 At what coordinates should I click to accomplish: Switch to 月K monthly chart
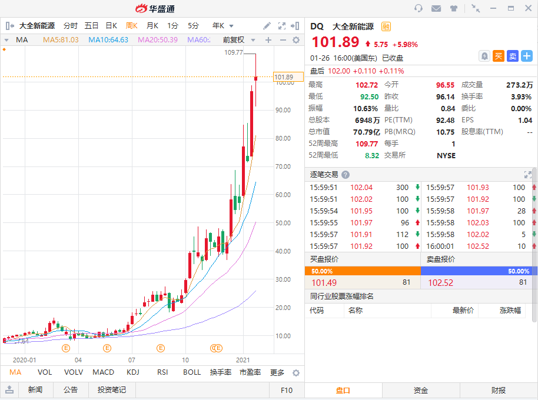point(152,26)
